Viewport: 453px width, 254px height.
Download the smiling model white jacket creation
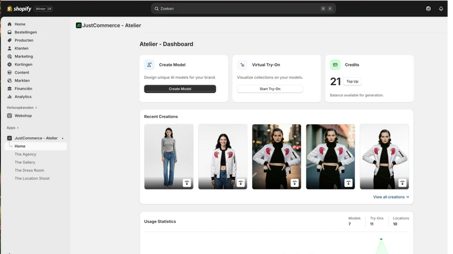click(240, 183)
